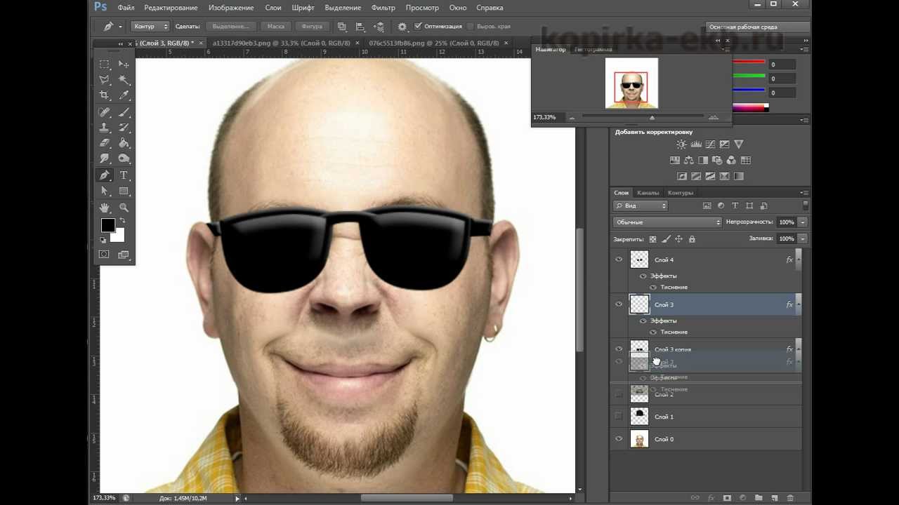Show the hidden Слой 1 layer

619,417
